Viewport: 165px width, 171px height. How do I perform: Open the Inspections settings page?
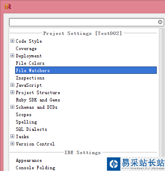click(x=30, y=78)
